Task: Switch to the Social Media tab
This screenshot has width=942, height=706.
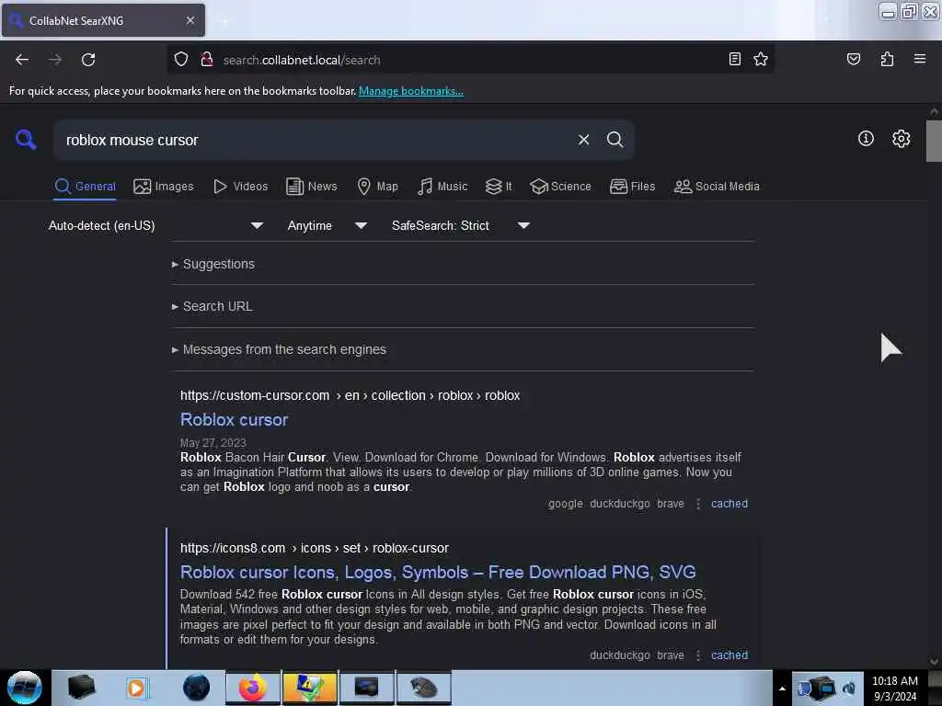Action: tap(717, 186)
